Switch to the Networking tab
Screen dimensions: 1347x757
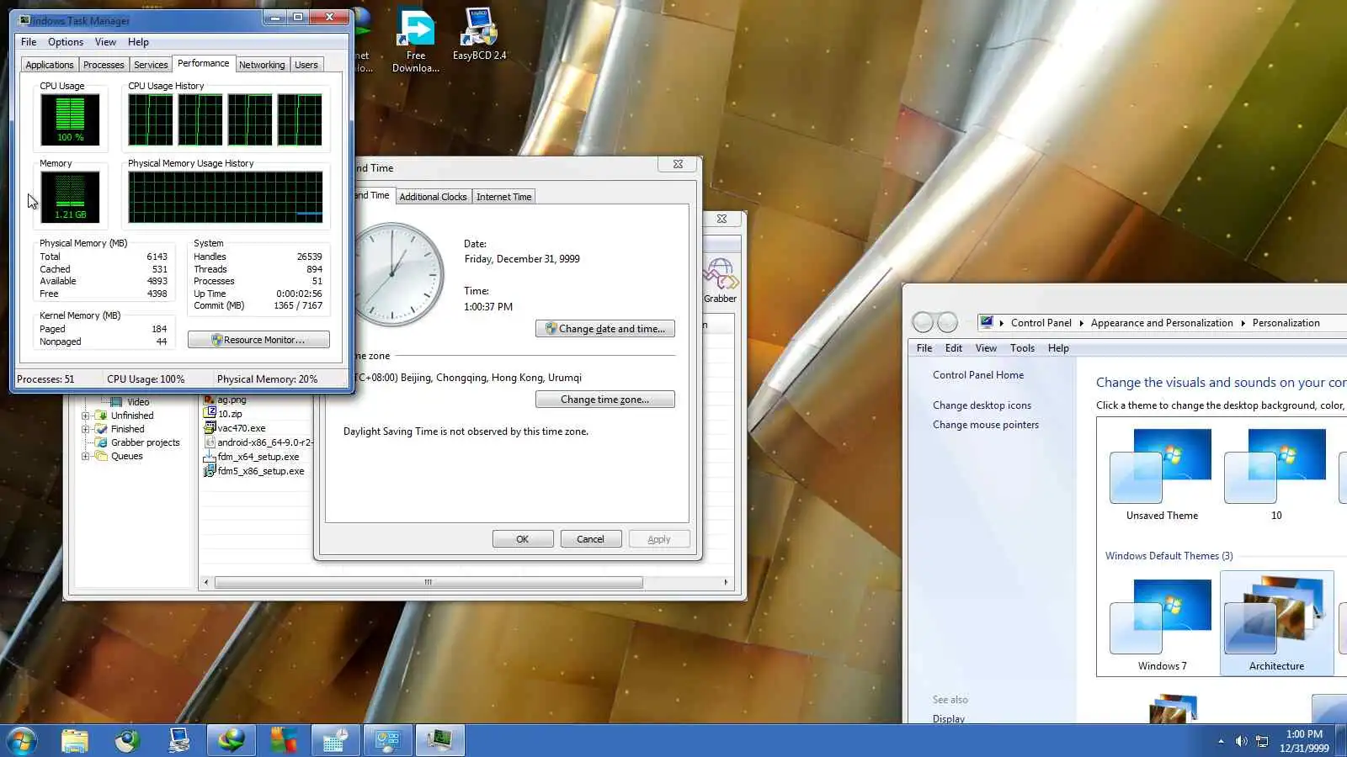pyautogui.click(x=262, y=65)
